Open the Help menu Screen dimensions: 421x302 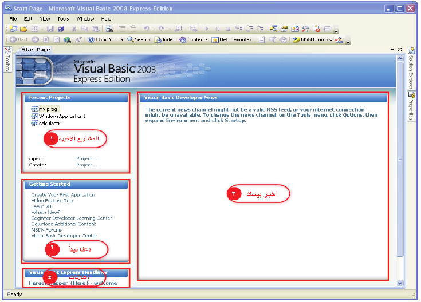(x=106, y=19)
